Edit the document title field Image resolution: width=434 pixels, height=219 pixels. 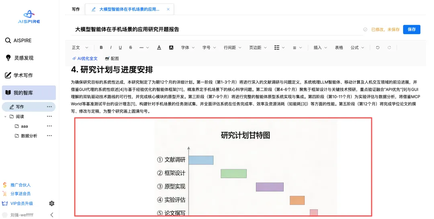click(217, 29)
